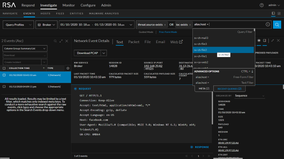Click the RSA logo
The width and height of the screenshot is (284, 159).
click(9, 5)
